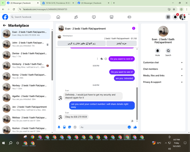Viewport: 190px width, 152px height.
Task: Open the weather widget showing 32°C
Action: [157, 143]
